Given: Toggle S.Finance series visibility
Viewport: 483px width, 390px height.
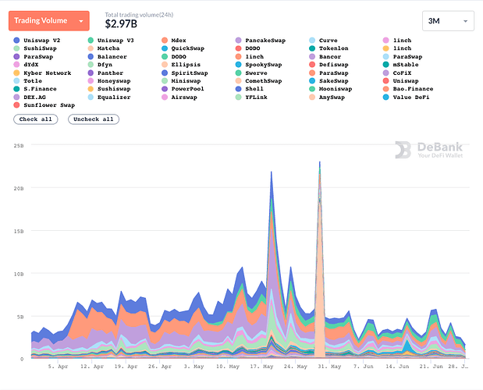Looking at the screenshot, I should pos(35,89).
